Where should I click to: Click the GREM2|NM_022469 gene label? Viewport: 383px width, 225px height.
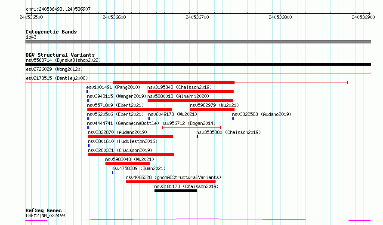[x=45, y=216]
